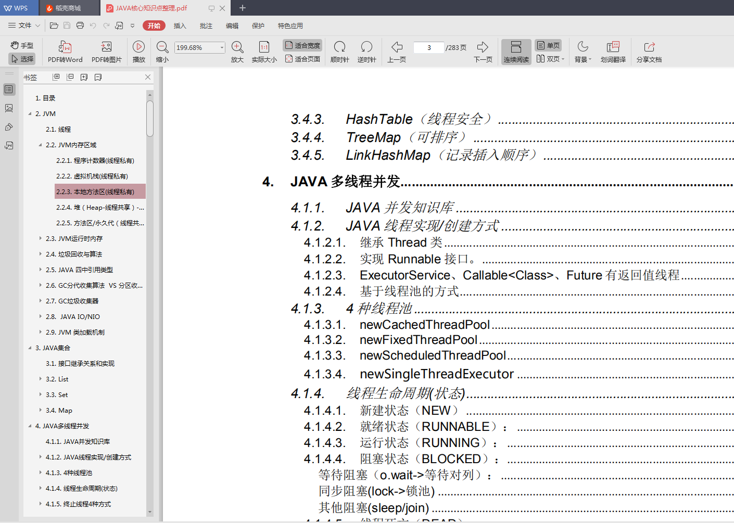Switch to 保护 ribbon tab
The width and height of the screenshot is (734, 523).
(258, 25)
